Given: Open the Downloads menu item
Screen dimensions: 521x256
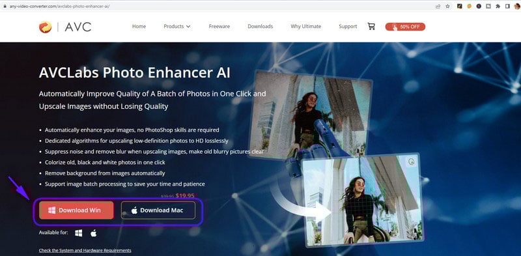Looking at the screenshot, I should tap(260, 26).
